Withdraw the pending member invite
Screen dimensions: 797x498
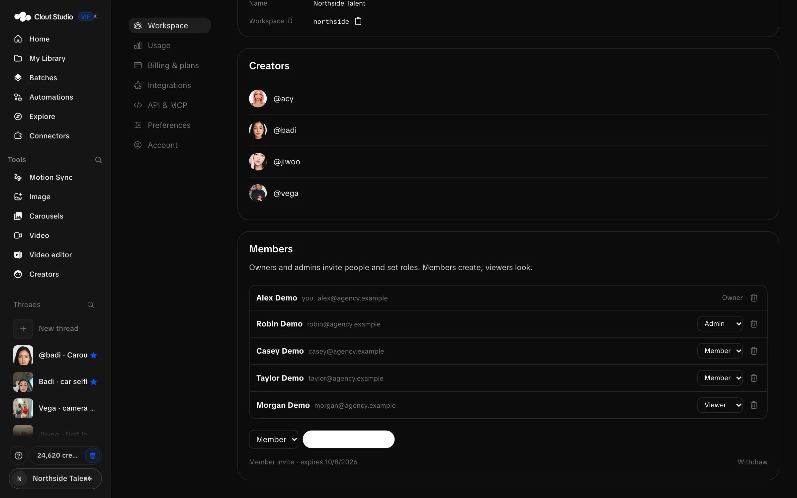pos(753,462)
